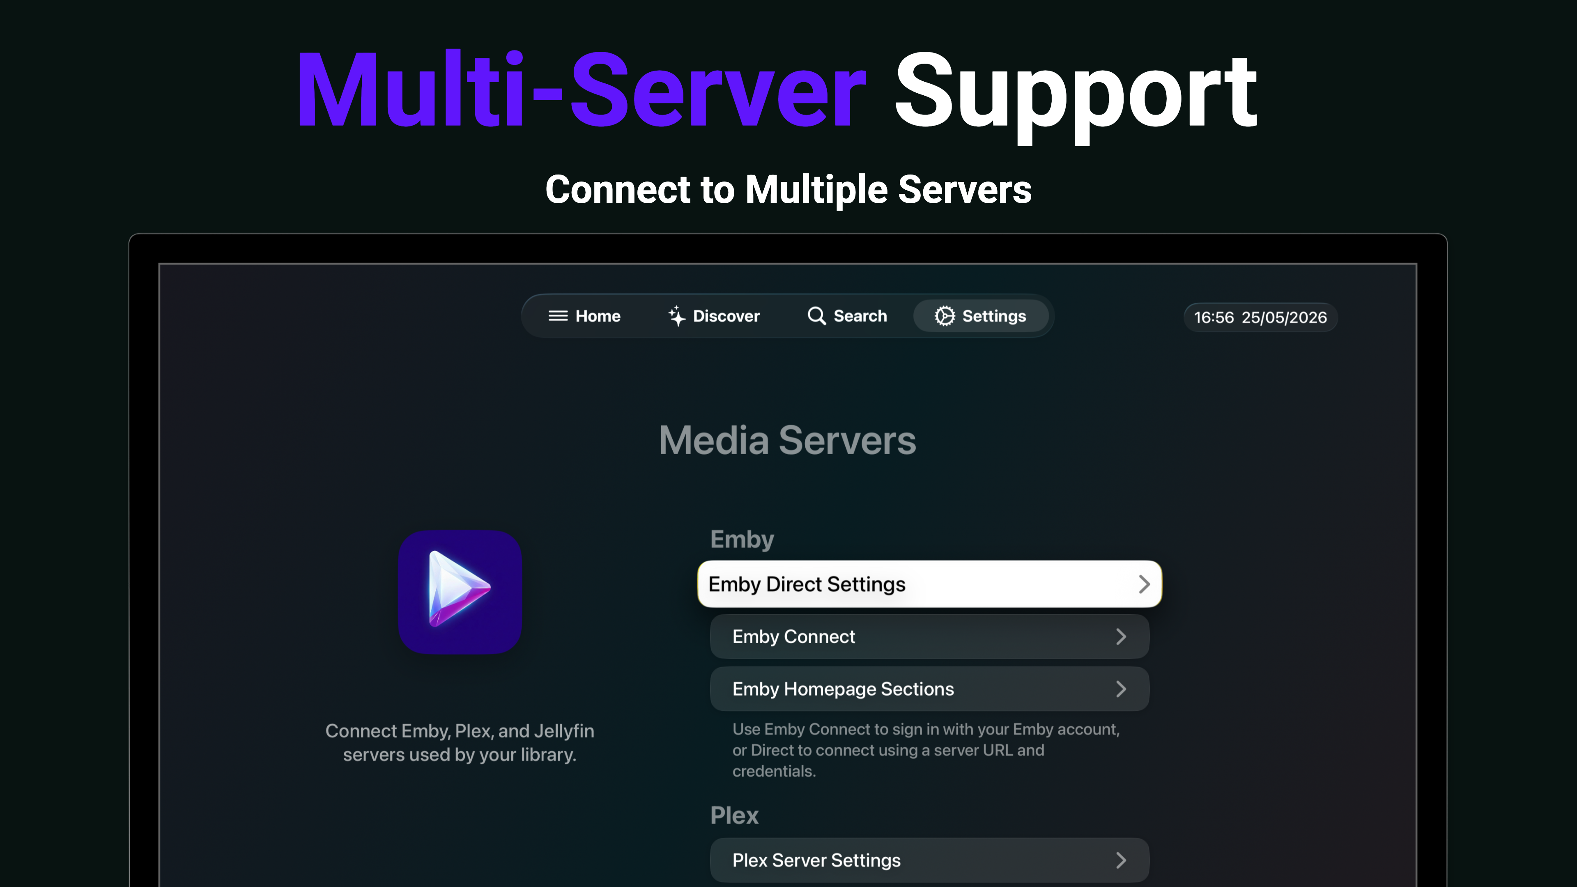Click chevron on Emby Connect row
The height and width of the screenshot is (887, 1577).
point(1121,637)
